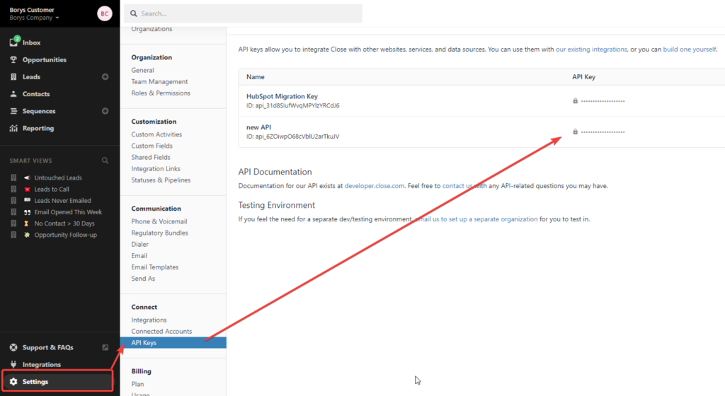Open Email settings under Communication
The height and width of the screenshot is (396, 725).
[x=139, y=256]
